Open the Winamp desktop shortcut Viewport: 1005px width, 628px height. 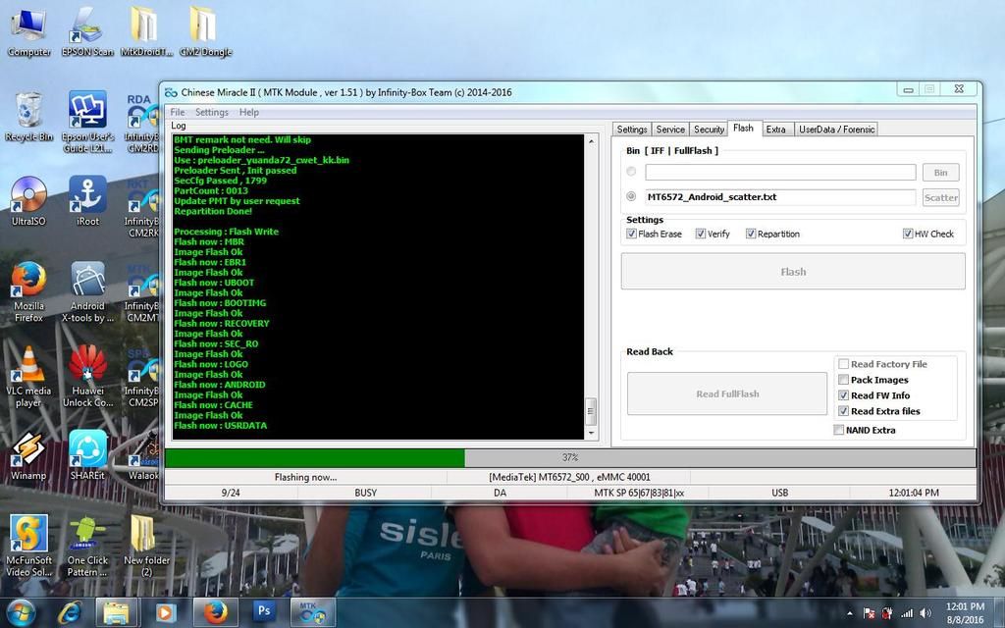[x=28, y=449]
